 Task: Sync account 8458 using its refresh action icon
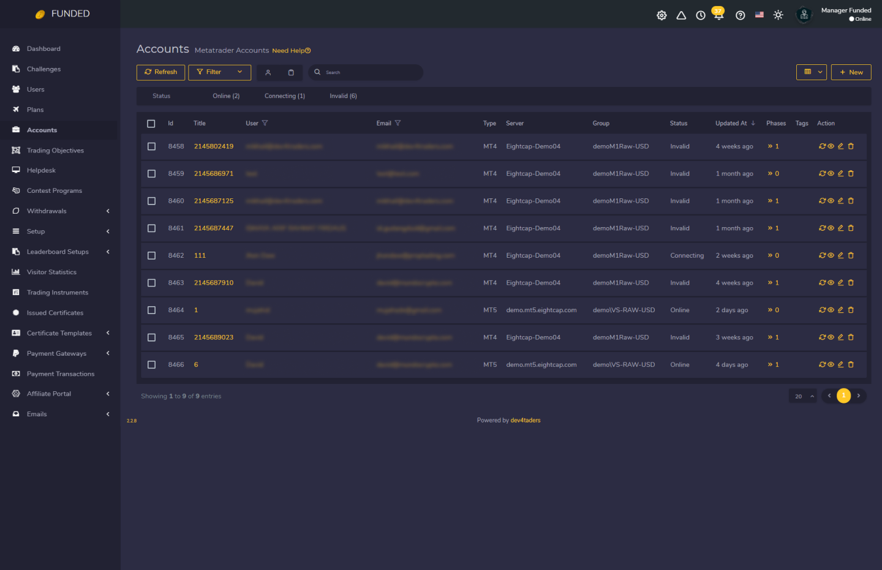tap(822, 146)
